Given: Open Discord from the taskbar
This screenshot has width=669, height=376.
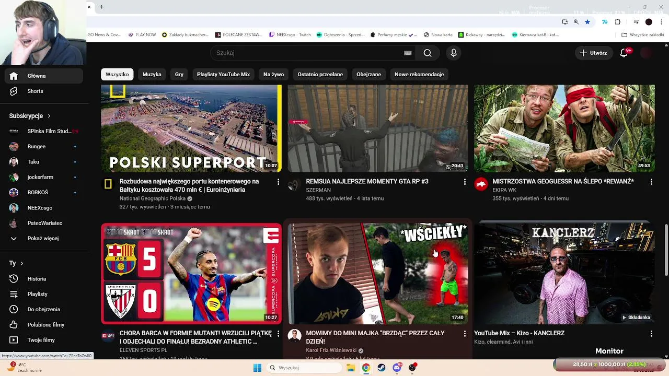Looking at the screenshot, I should point(397,368).
